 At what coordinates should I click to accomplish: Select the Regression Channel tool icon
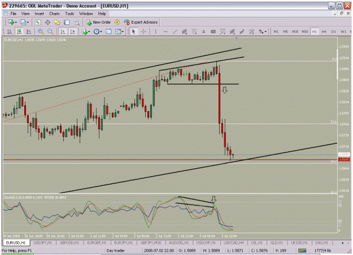(252, 32)
